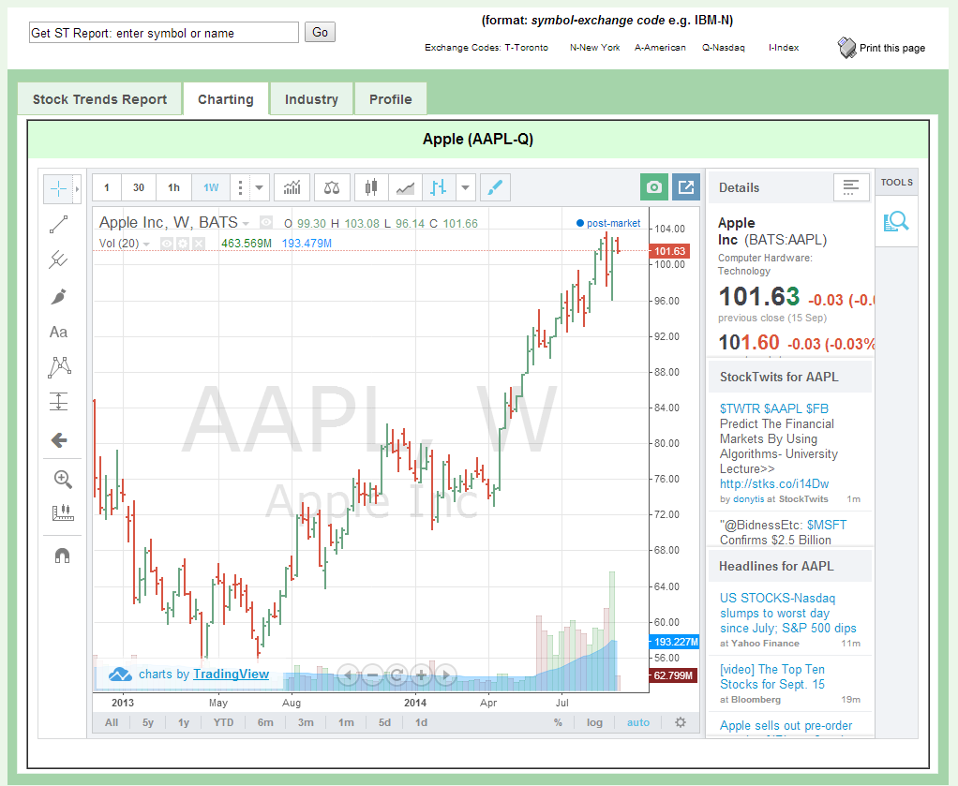Viewport: 958px width, 786px height.
Task: Select the pitchfork drawing tool
Action: coord(59,260)
